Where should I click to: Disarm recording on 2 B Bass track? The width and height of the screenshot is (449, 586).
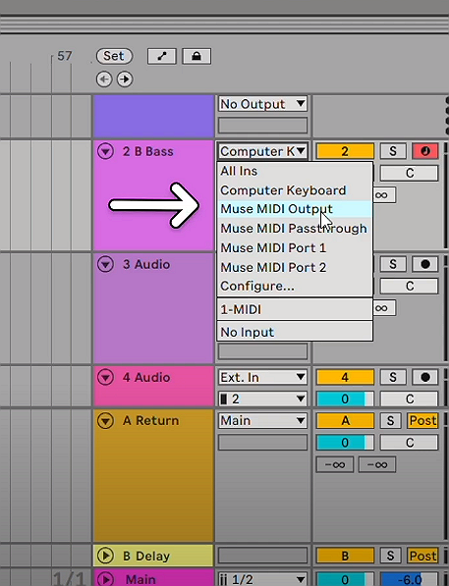tap(425, 151)
